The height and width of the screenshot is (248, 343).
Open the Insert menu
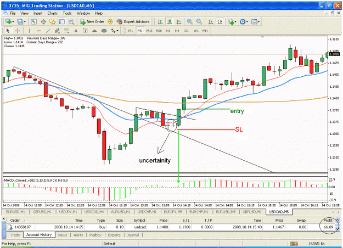tap(38, 13)
